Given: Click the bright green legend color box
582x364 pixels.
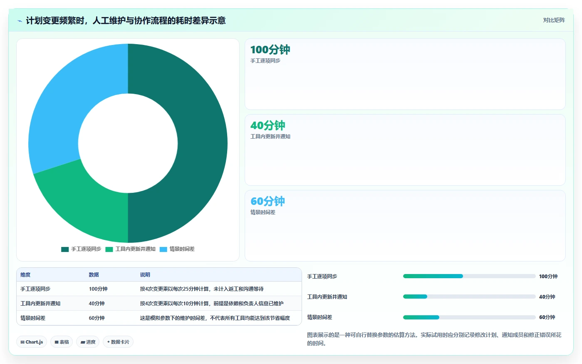Looking at the screenshot, I should [x=109, y=249].
